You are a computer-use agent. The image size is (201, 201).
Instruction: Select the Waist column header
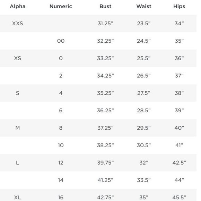coord(144,6)
